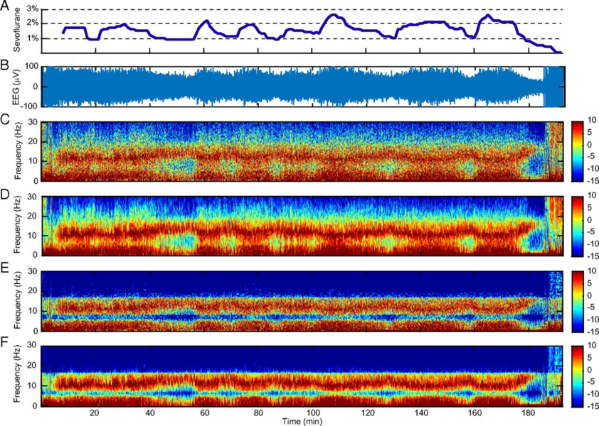Click the panel D label

coord(6,195)
